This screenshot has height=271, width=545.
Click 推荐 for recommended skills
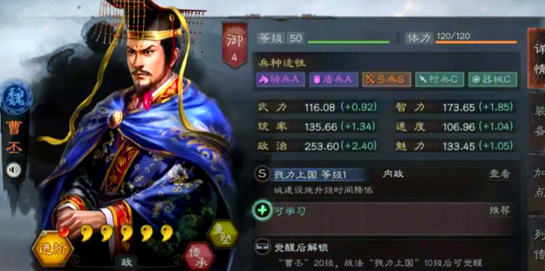[500, 210]
